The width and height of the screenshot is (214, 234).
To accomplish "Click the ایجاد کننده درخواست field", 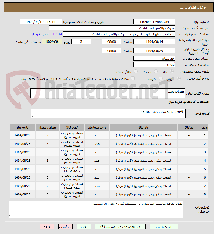I will pos(119,34).
